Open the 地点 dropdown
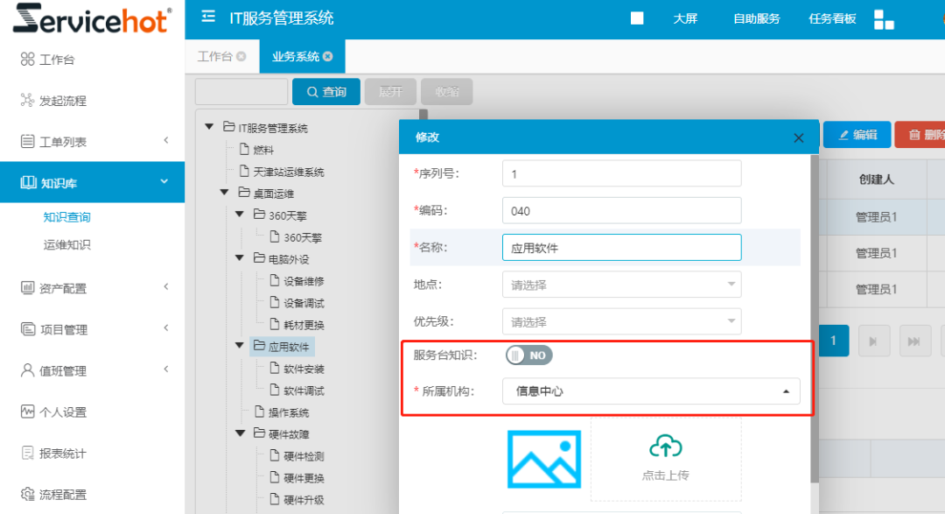Screen dimensions: 945x514 [621, 285]
